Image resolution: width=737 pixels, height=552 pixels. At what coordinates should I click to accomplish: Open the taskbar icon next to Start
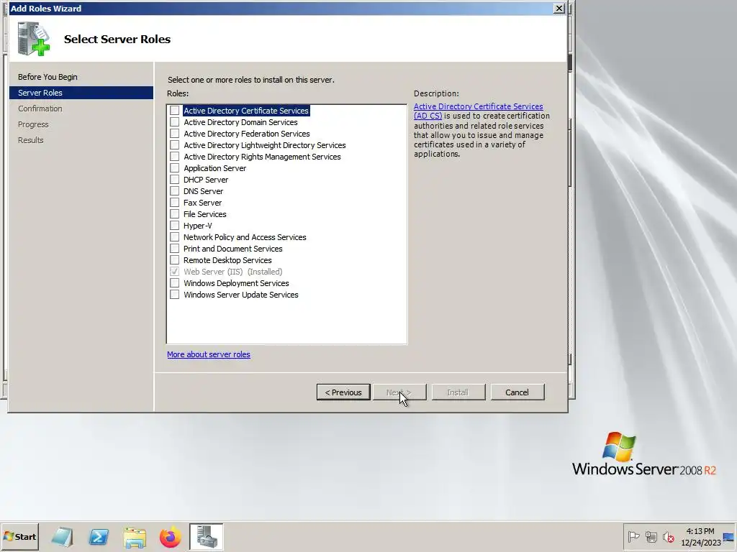(x=62, y=537)
